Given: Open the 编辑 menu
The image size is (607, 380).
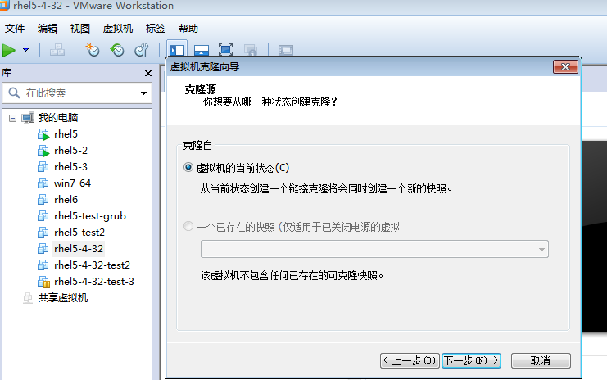Looking at the screenshot, I should 48,28.
